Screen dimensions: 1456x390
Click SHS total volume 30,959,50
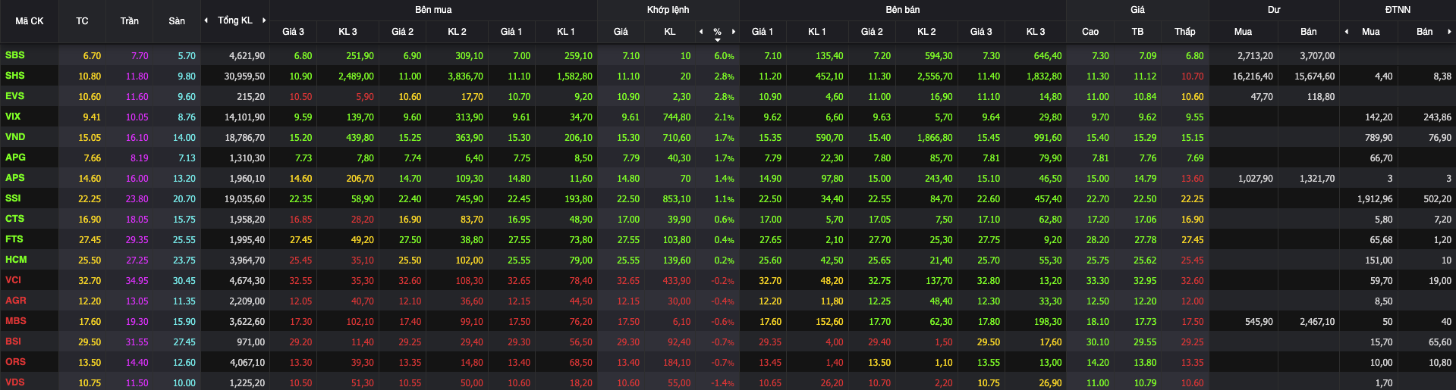click(x=244, y=76)
